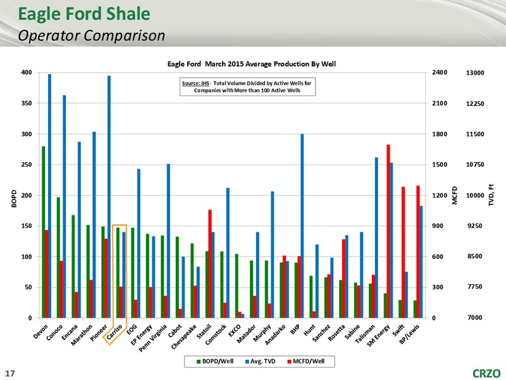Click the 'EP Energy' axis label

141,335
